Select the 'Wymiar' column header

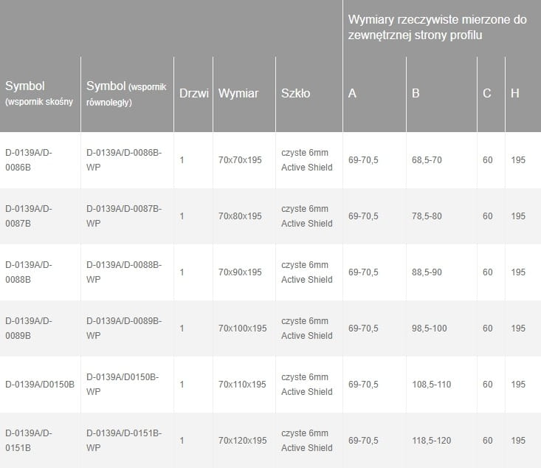238,94
